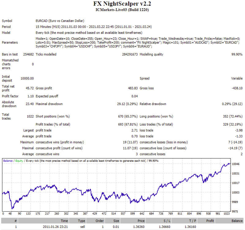
Task: Select the EURCAD (Euro vs Canadian Dollar) value
Action: (x=60, y=21)
